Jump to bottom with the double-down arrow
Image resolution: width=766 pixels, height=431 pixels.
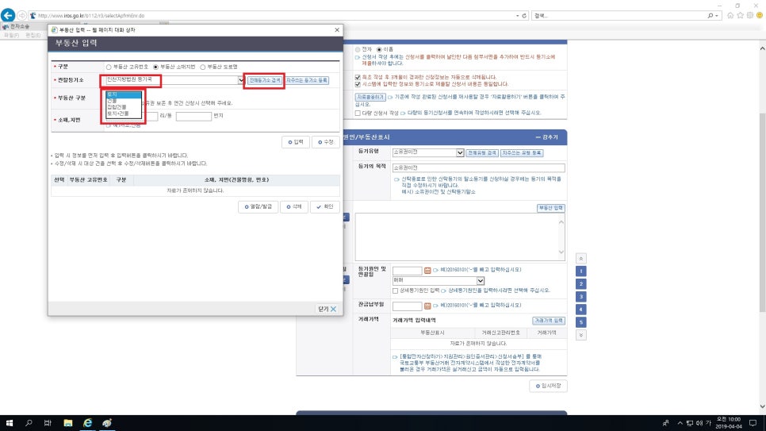click(x=581, y=335)
